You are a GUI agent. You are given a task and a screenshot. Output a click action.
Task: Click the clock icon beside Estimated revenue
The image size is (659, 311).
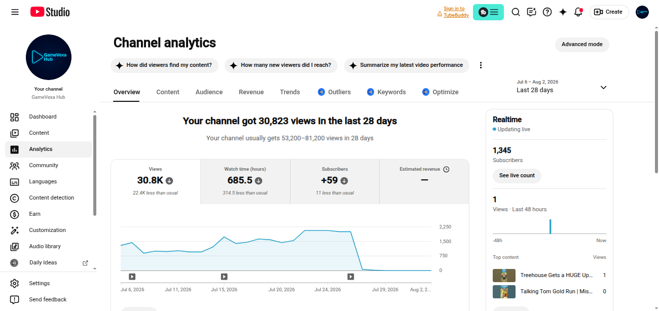446,169
